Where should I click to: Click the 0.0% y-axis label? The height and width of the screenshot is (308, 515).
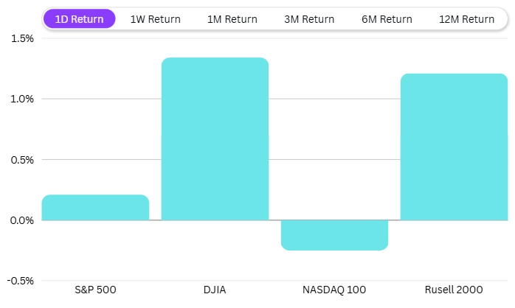[x=21, y=220]
